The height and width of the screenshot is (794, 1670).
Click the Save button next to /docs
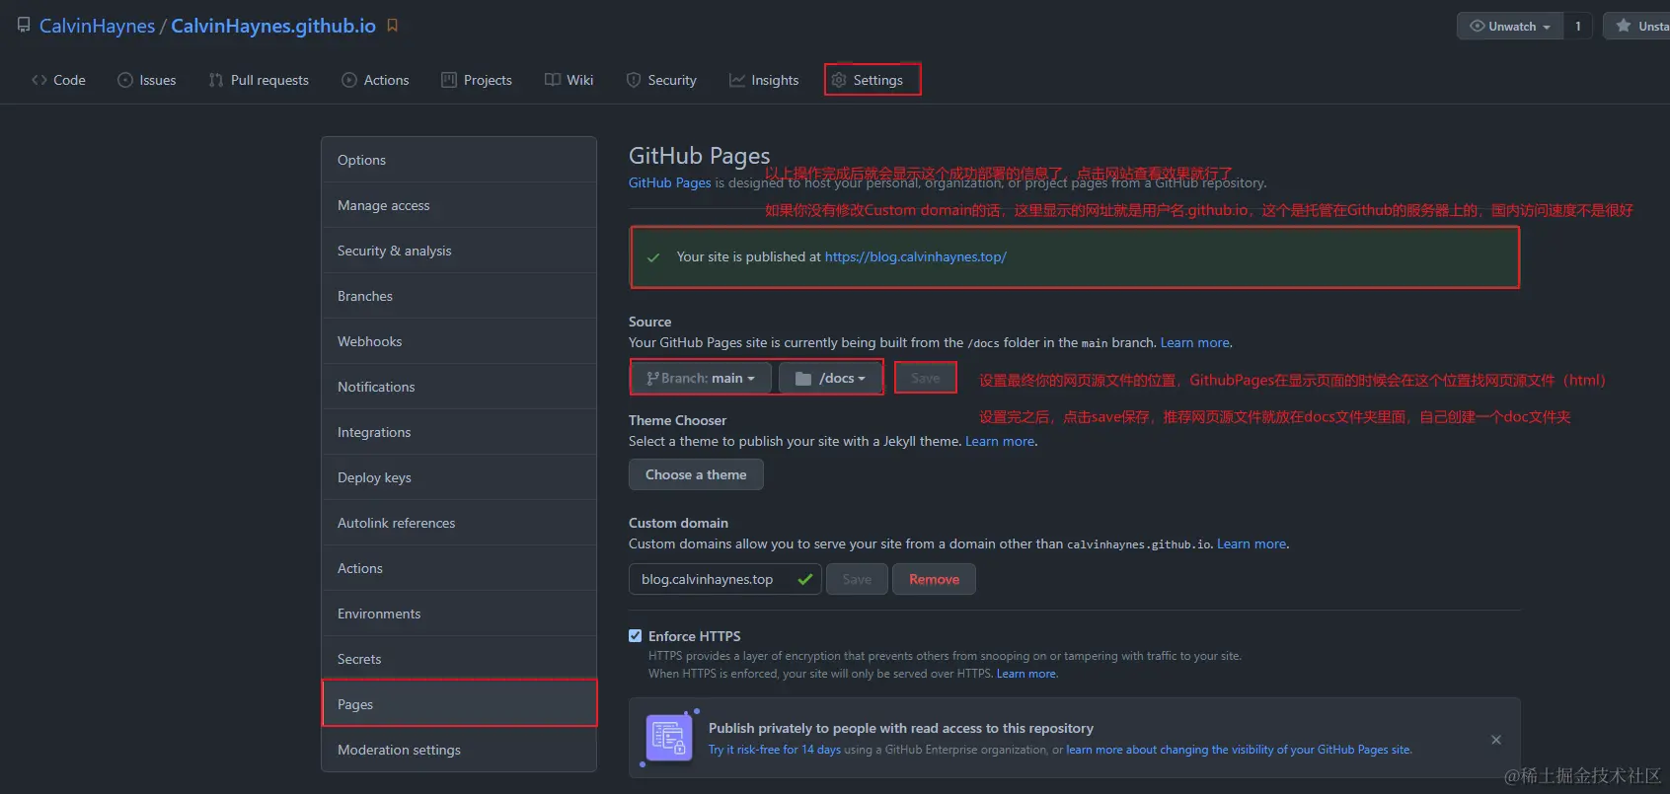coord(925,378)
